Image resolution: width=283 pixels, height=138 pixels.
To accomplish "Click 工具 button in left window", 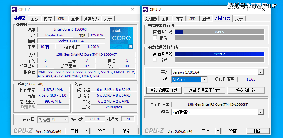I will (x=75, y=131).
